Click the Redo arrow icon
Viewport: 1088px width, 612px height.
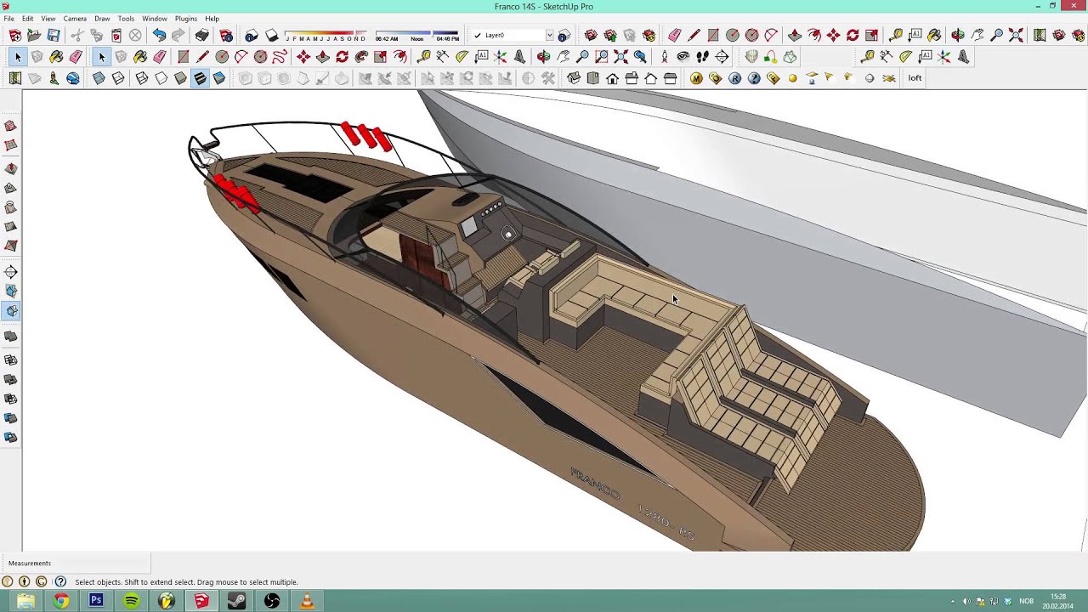178,35
